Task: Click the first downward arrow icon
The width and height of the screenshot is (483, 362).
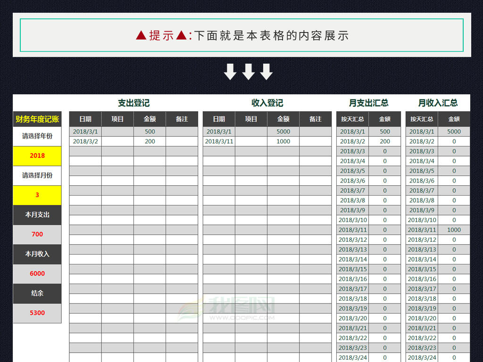Action: [231, 71]
